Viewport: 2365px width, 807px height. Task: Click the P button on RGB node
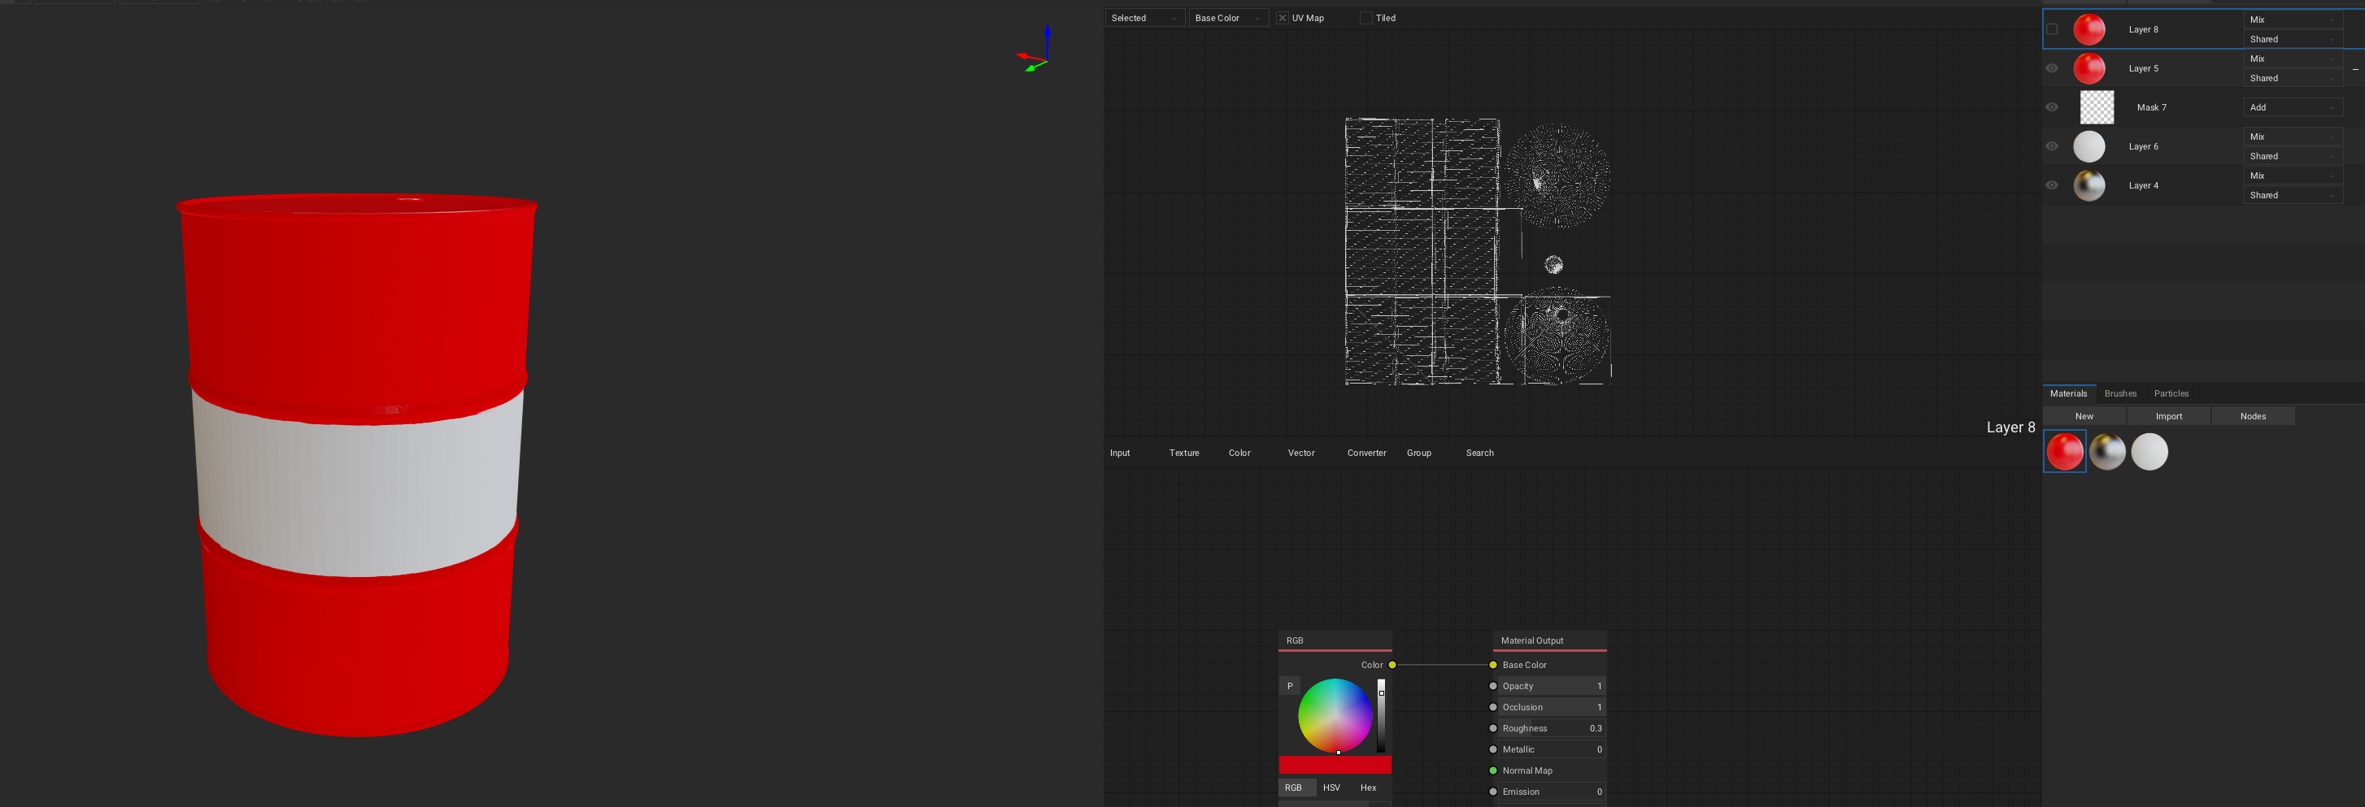tap(1289, 686)
